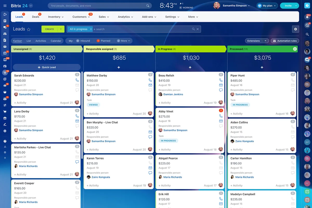Image resolution: width=312 pixels, height=208 pixels.
Task: Open the kanban settings gear icon
Action: tap(295, 29)
